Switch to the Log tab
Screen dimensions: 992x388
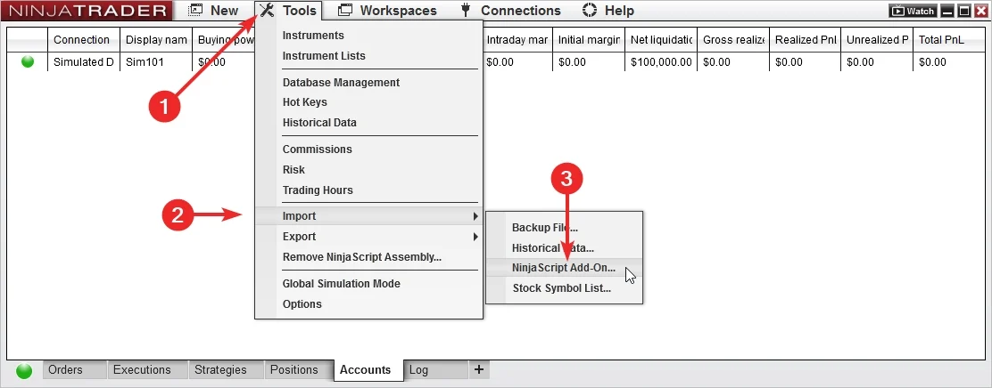[418, 370]
